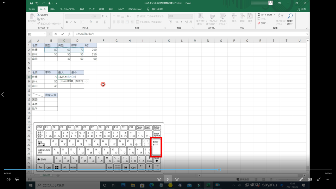Open Insert Function fx dialog
Screen dimensions: 336x189
coord(69,34)
